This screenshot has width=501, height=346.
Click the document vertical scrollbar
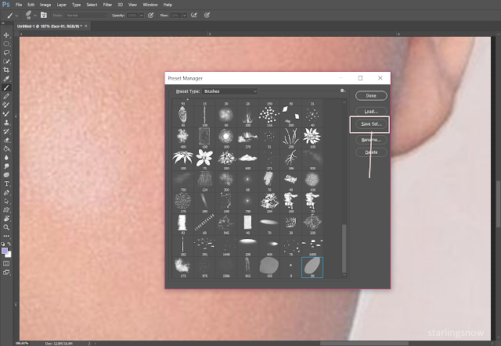(499, 204)
